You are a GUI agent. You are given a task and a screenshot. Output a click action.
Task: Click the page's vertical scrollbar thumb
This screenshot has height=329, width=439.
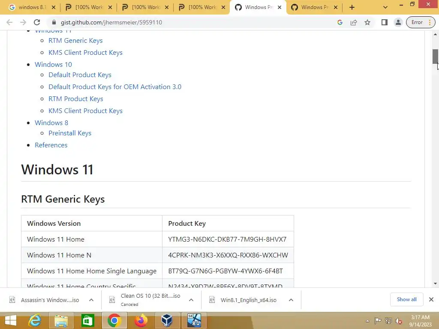[x=435, y=56]
